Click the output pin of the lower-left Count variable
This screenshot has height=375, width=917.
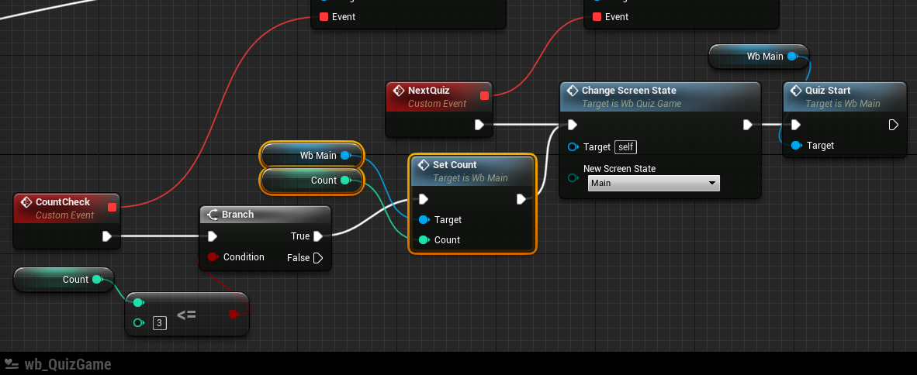pos(96,280)
